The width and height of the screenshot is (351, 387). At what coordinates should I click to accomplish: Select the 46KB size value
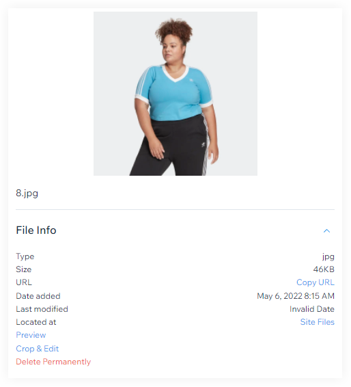pyautogui.click(x=324, y=269)
